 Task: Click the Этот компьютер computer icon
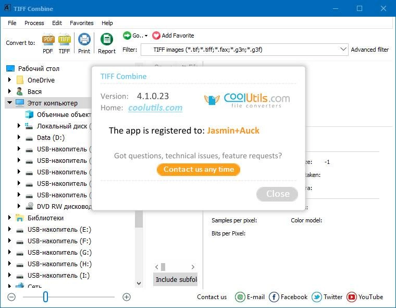(20, 103)
